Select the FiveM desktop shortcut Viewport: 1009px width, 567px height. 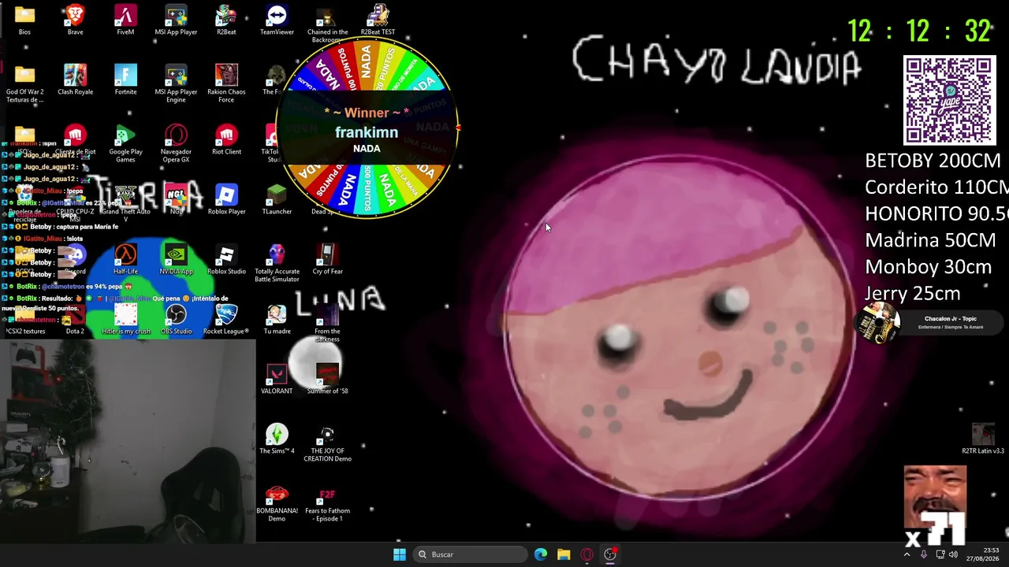125,20
